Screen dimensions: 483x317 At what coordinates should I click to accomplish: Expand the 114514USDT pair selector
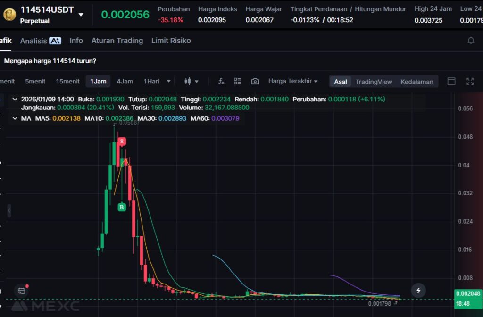coord(81,15)
